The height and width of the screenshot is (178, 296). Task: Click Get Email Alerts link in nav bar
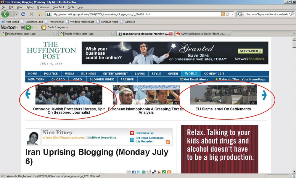194,79
